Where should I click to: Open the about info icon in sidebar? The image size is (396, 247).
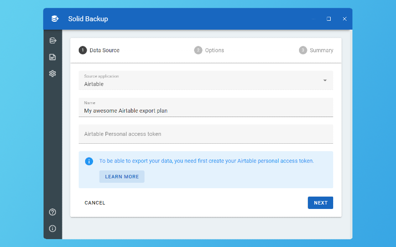52,229
